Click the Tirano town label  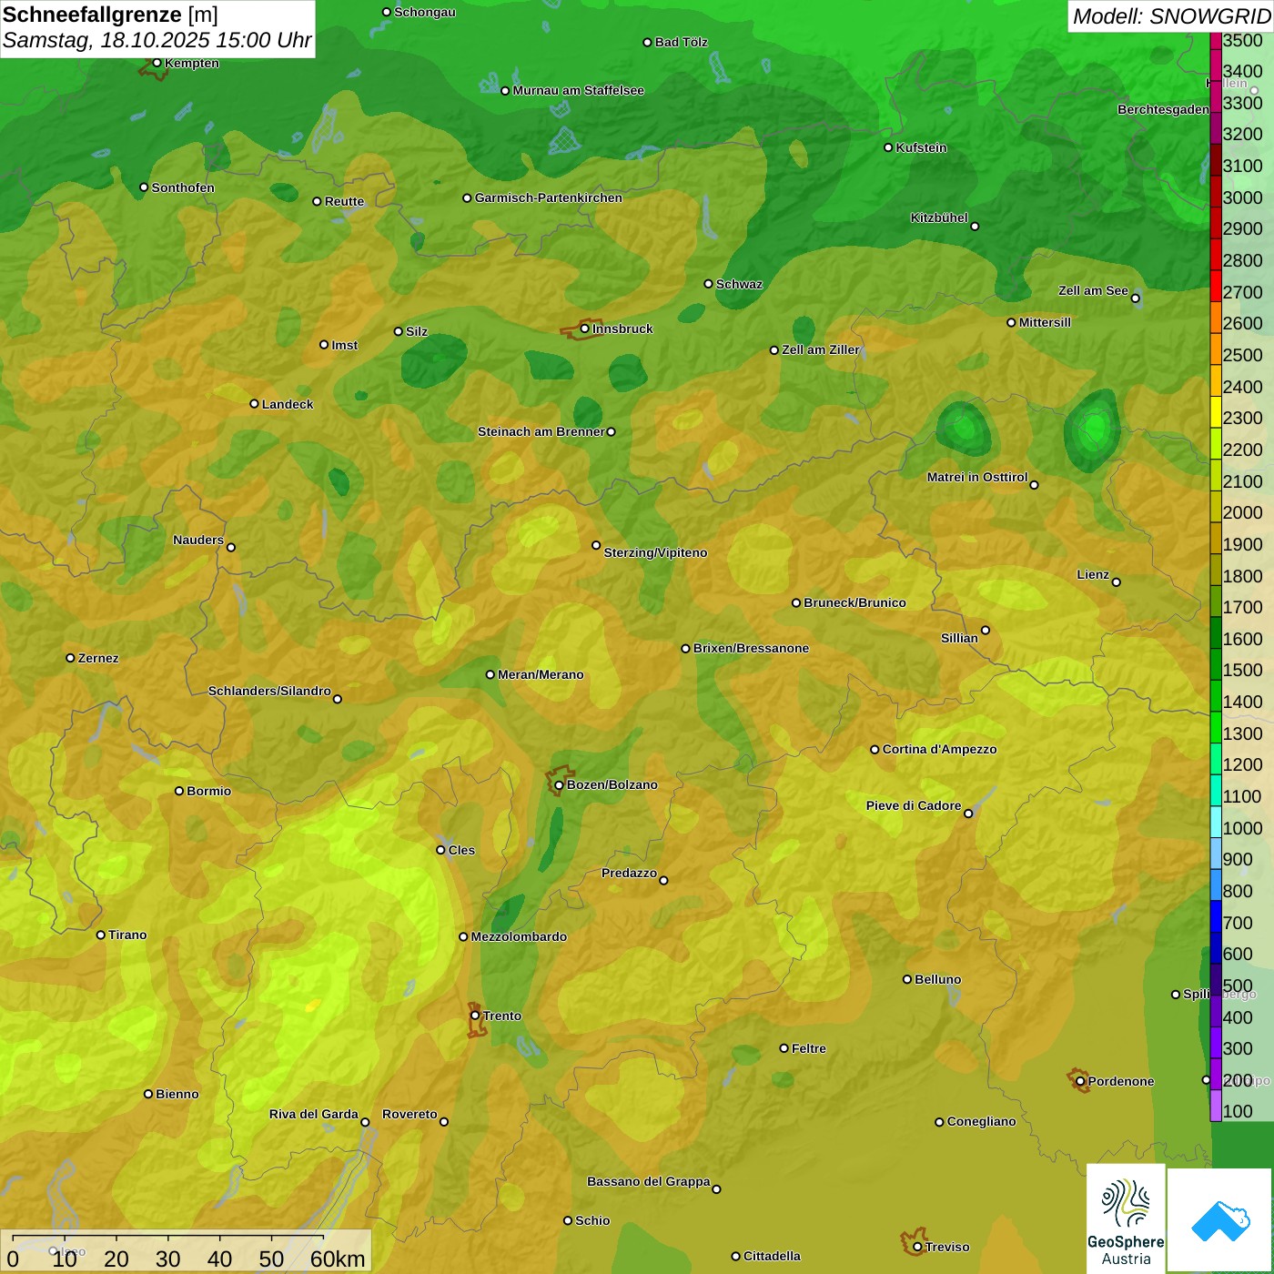click(x=127, y=935)
